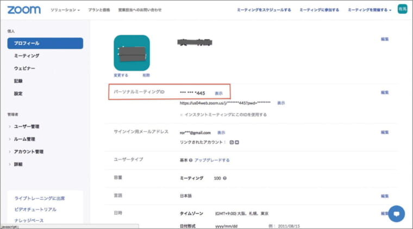The image size is (413, 229).
Task: Open the blue chat help bubble
Action: coord(396,213)
